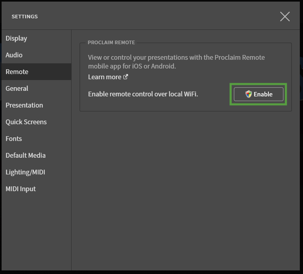
Task: Close the Settings dialog with the X
Action: pyautogui.click(x=285, y=16)
